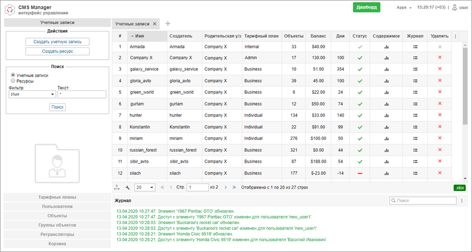Image resolution: width=472 pixels, height=252 pixels.
Task: Open content chart icon for gurtam
Action: tap(386, 104)
